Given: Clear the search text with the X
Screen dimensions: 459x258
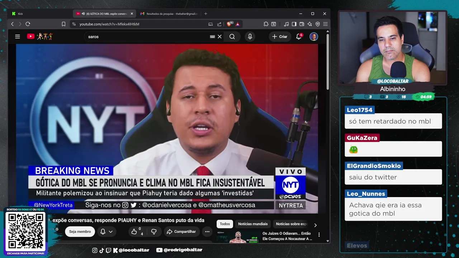Looking at the screenshot, I should (x=220, y=37).
